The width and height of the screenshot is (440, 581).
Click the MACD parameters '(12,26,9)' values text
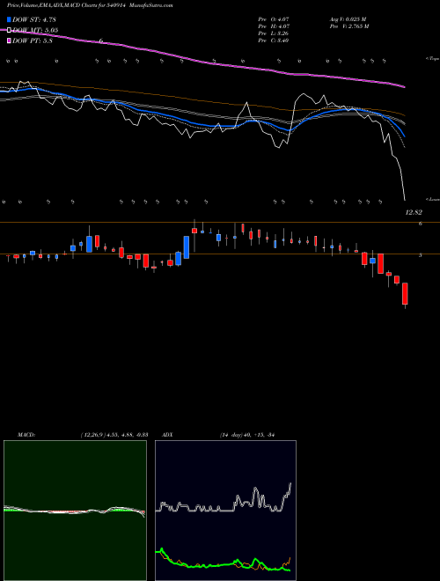(114, 435)
